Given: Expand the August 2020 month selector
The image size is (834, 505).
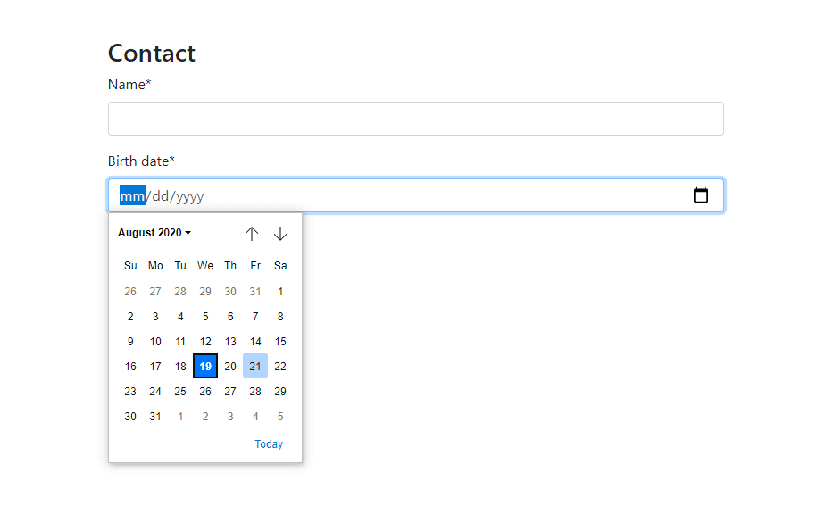Looking at the screenshot, I should click(154, 233).
